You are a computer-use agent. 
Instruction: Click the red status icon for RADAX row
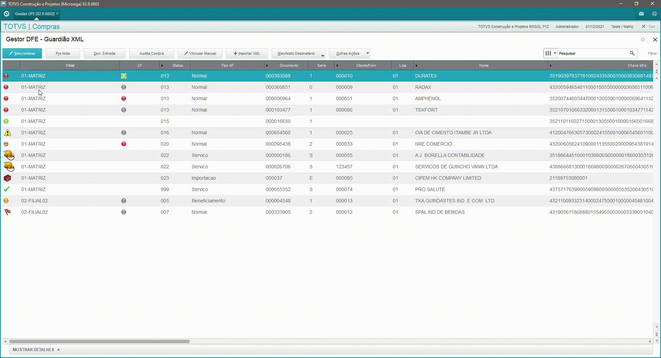pyautogui.click(x=6, y=87)
